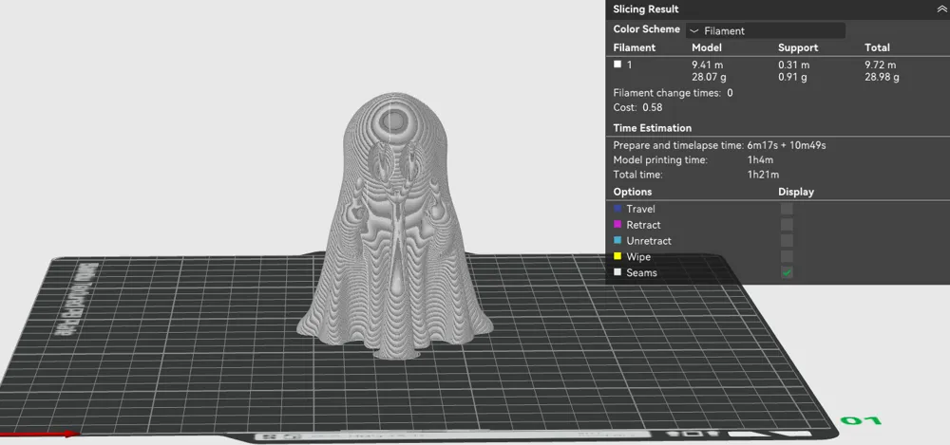Show Unretract moves via its checkbox
Image resolution: width=950 pixels, height=445 pixels.
click(x=787, y=240)
